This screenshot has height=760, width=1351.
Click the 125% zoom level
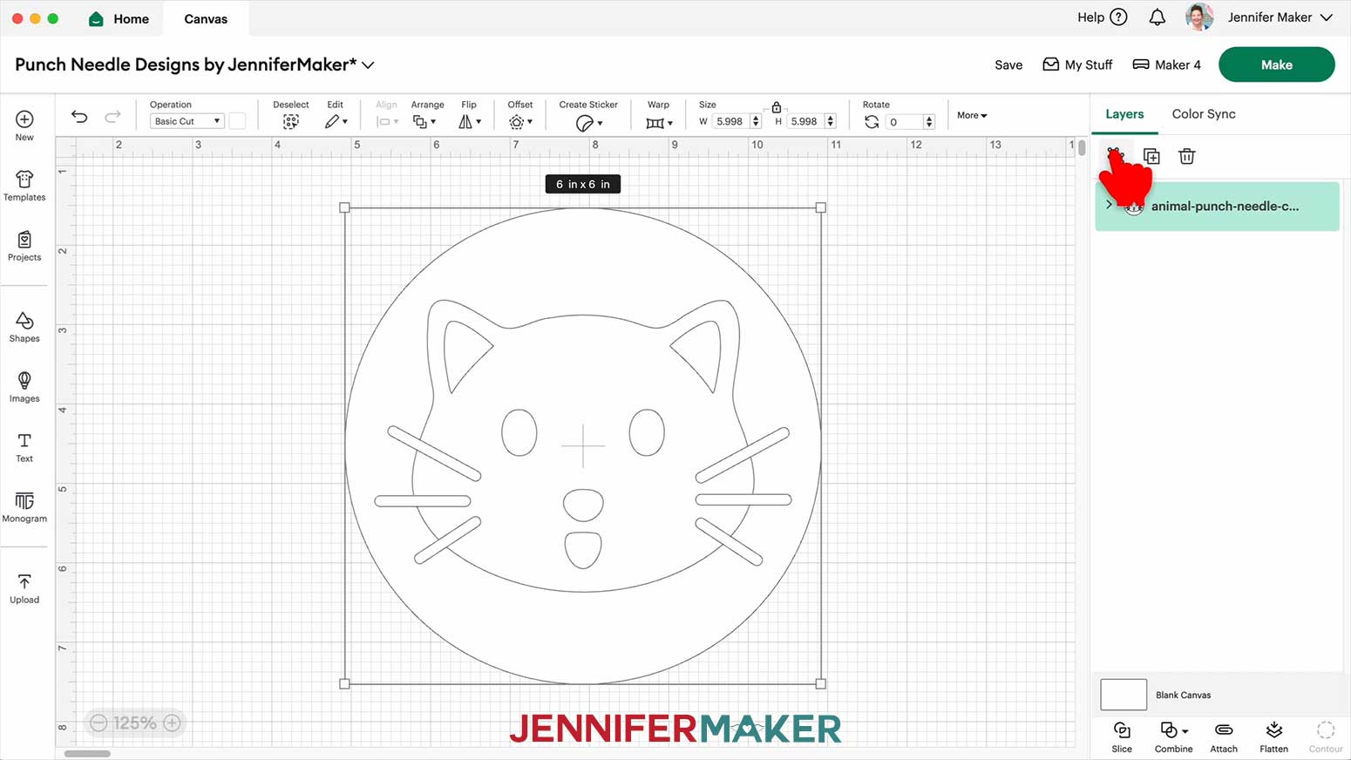pos(135,723)
